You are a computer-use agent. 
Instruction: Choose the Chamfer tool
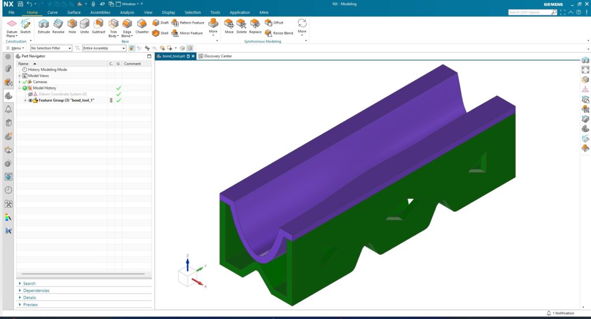pos(142,25)
